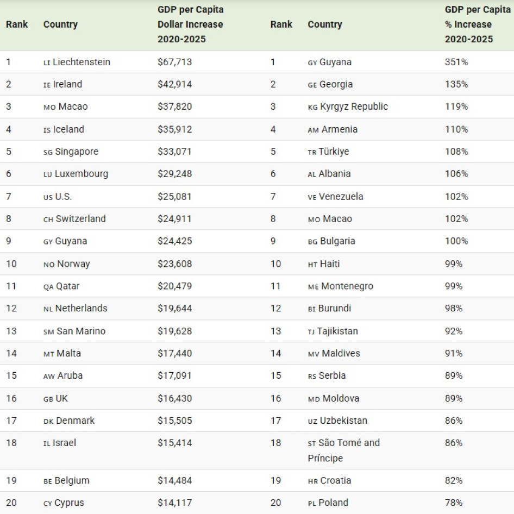Viewport: 514px width, 514px height.
Task: Click the GB flag code next to UK
Action: tap(48, 399)
